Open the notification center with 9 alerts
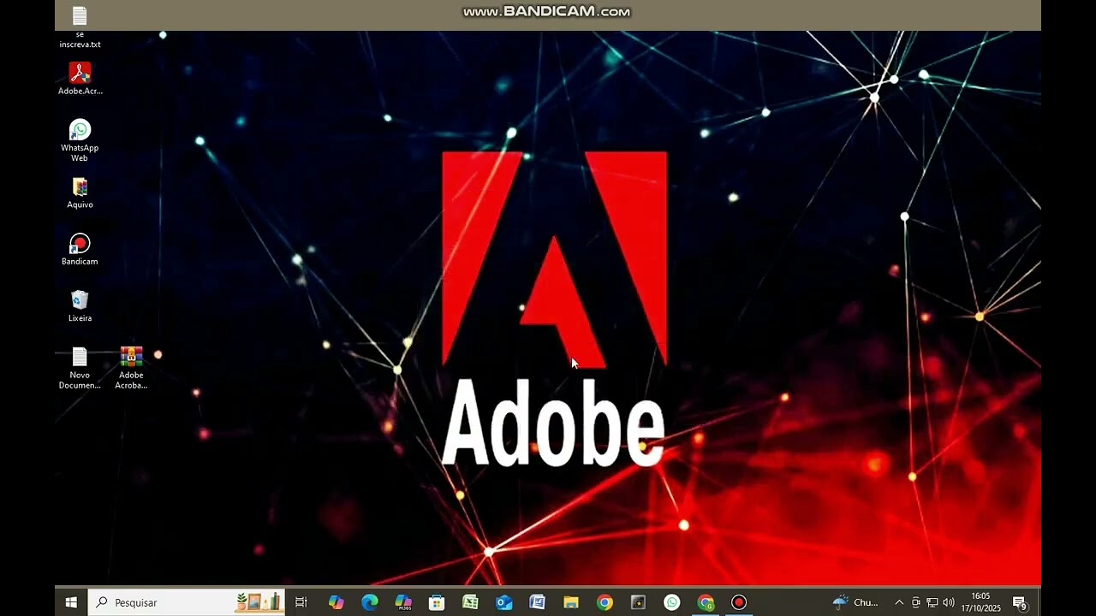 point(1019,602)
